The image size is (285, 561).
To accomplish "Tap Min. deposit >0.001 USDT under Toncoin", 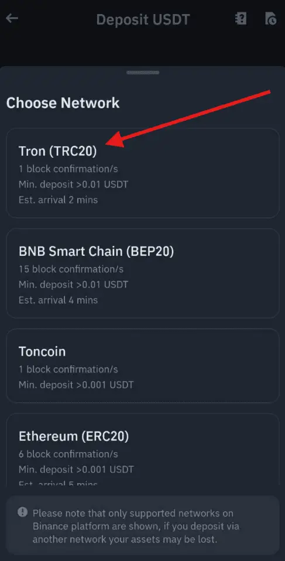I will (x=76, y=385).
